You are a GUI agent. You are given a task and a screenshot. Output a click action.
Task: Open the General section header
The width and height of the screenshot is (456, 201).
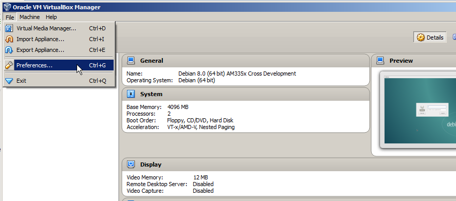pos(246,61)
